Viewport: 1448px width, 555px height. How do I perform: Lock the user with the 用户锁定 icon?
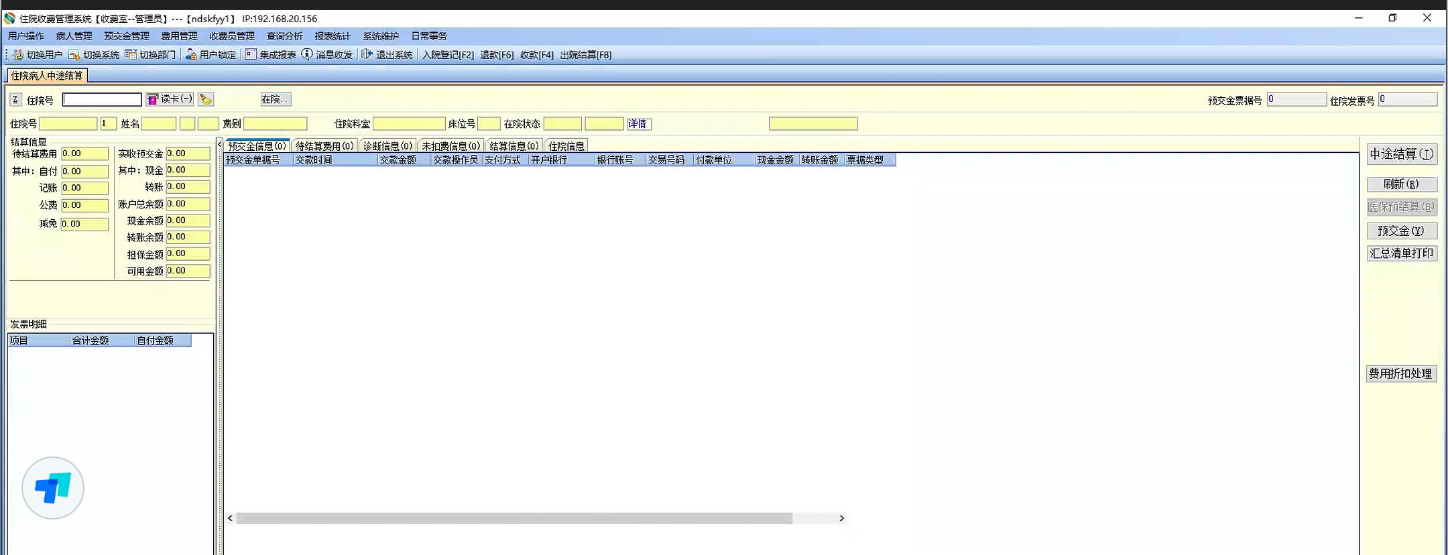[x=191, y=55]
